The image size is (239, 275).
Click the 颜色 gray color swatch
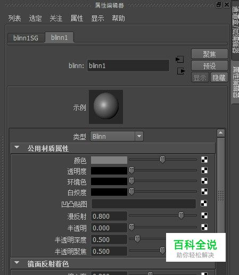point(109,160)
